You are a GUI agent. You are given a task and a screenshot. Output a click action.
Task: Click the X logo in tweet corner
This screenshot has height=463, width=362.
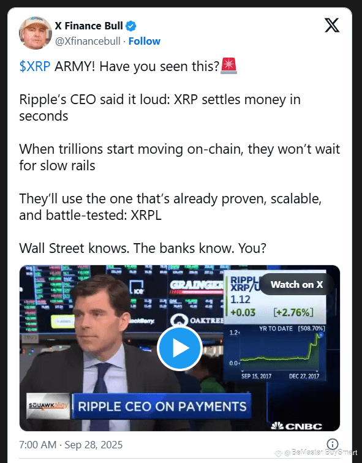[x=332, y=25]
